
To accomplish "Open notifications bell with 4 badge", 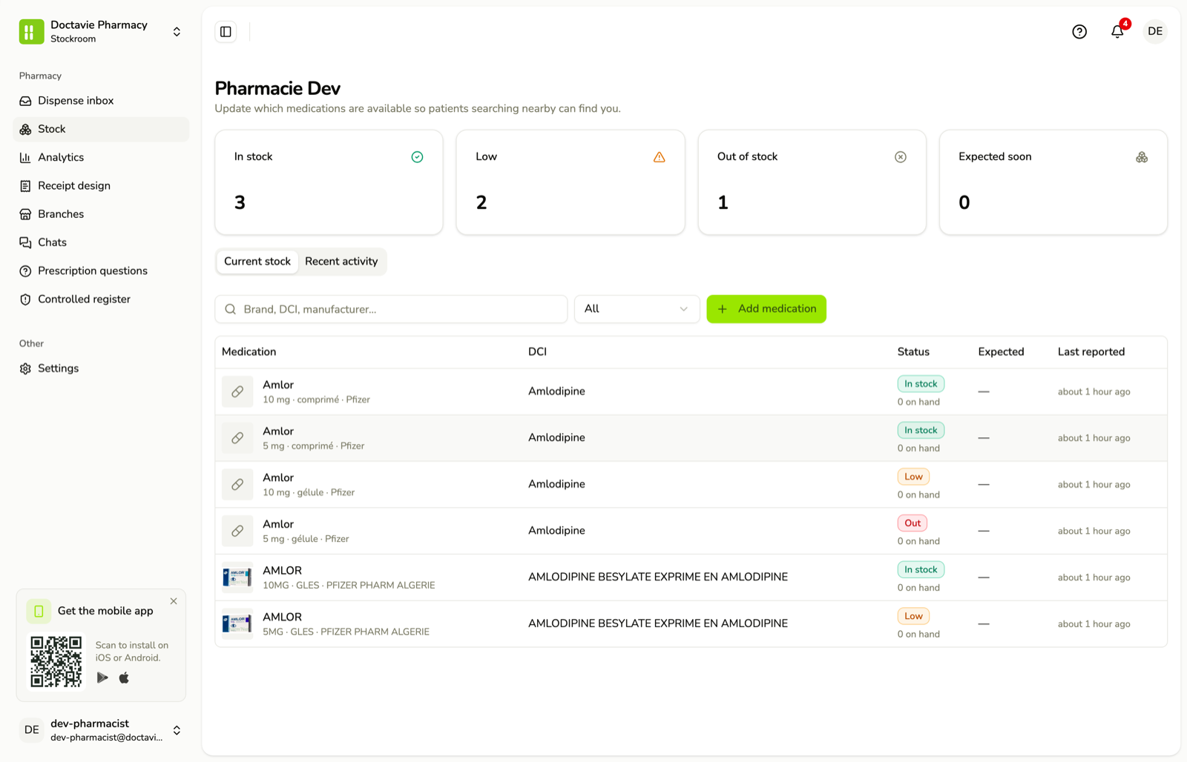I will 1117,31.
